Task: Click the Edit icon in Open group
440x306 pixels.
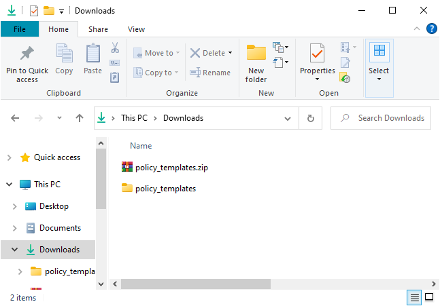Action: (345, 62)
